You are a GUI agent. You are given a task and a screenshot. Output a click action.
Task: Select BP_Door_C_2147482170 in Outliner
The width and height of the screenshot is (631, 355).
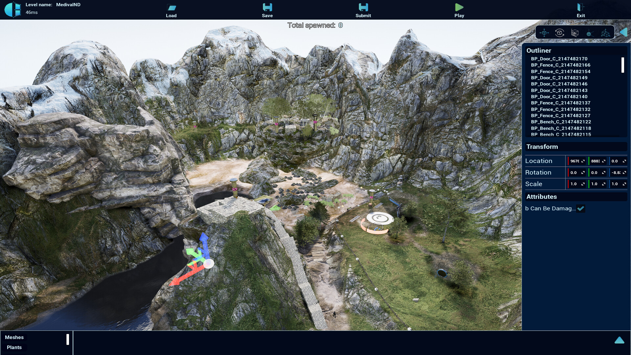coord(559,59)
